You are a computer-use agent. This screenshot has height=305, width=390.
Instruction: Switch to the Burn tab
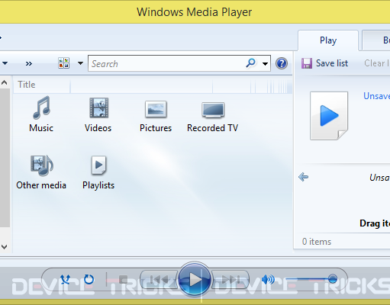[377, 40]
